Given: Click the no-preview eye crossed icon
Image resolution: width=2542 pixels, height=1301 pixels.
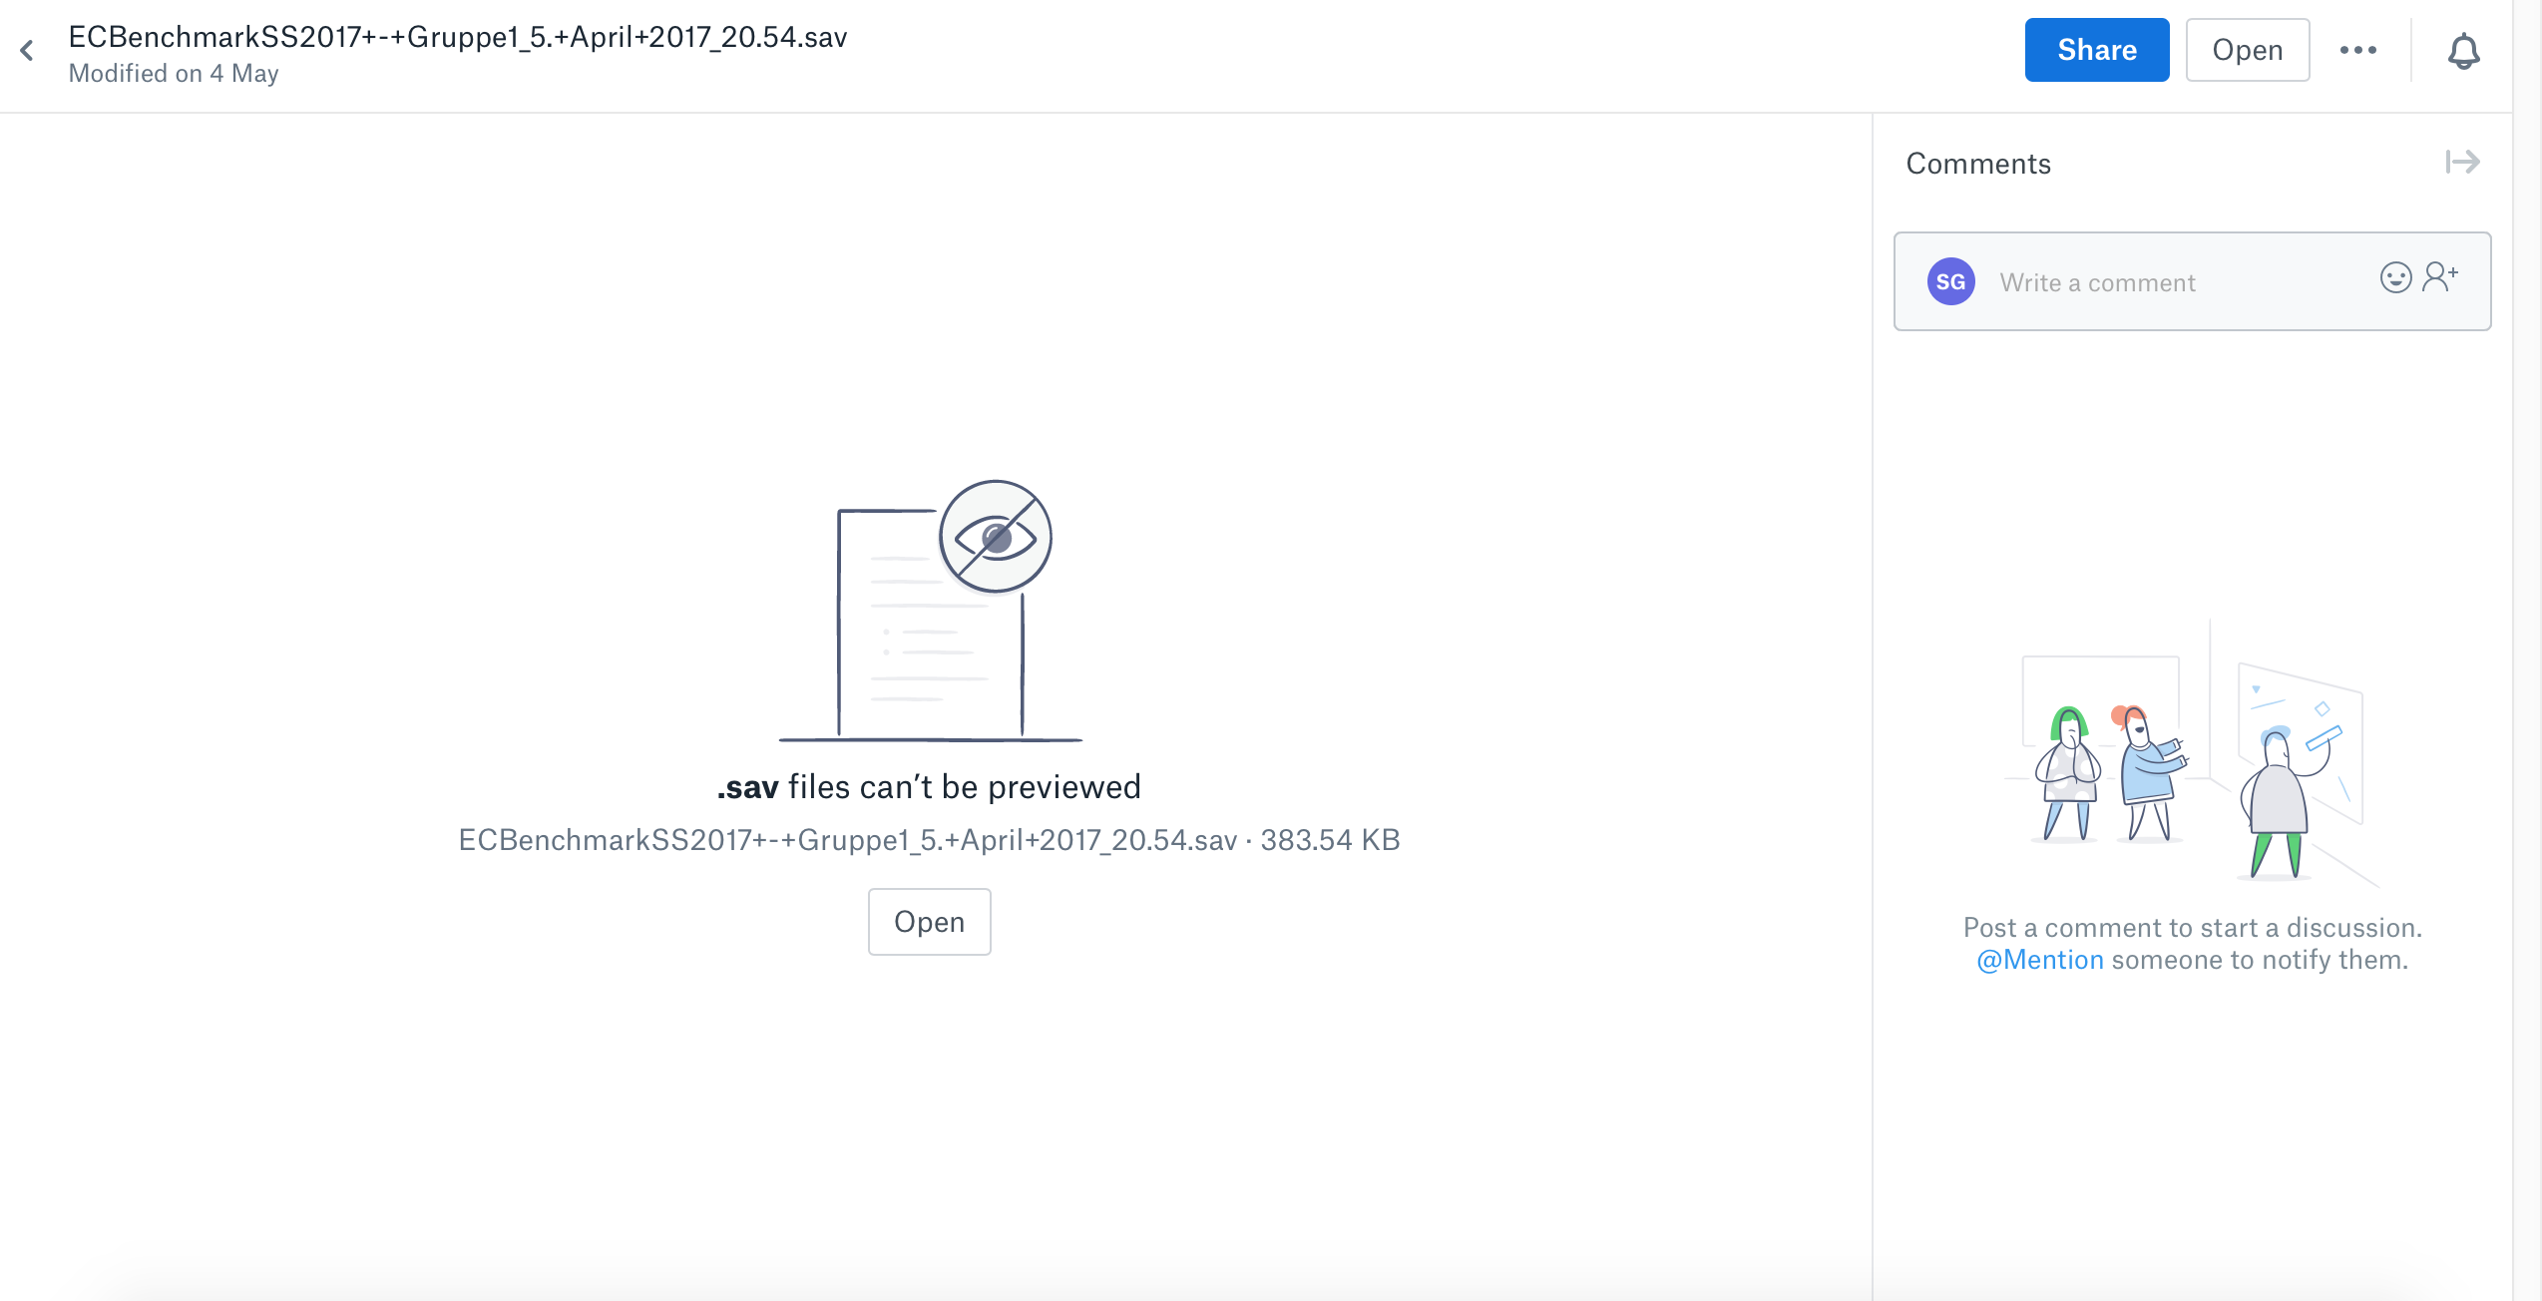Looking at the screenshot, I should [998, 538].
